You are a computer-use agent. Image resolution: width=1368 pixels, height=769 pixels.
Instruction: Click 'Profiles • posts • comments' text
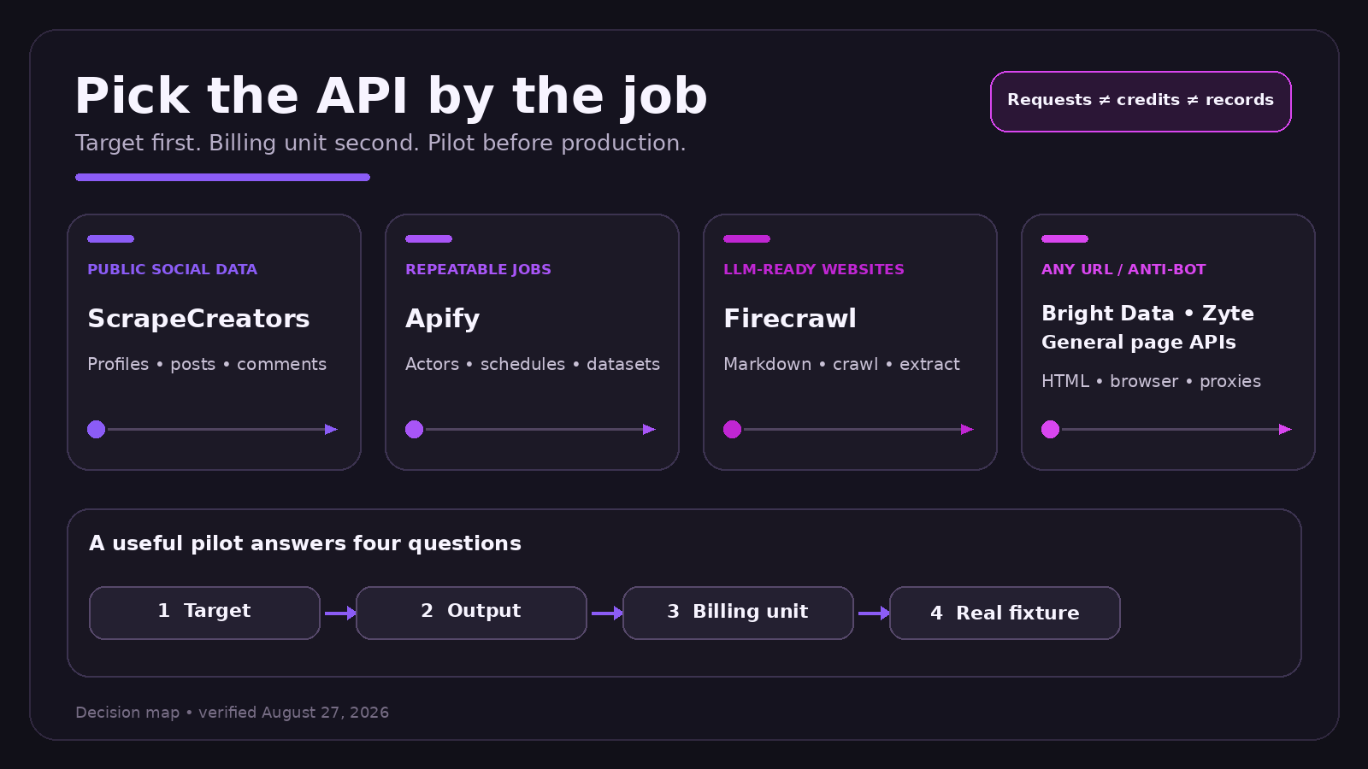pyautogui.click(x=207, y=364)
